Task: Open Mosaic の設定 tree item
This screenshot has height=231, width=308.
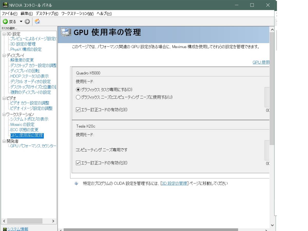Action: pyautogui.click(x=22, y=124)
